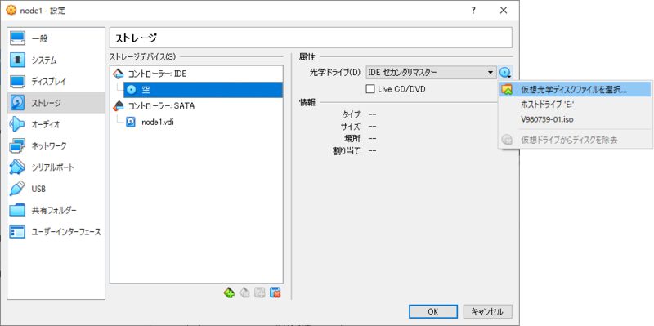Select node1.vdi disk entry
The image size is (654, 326).
click(158, 122)
